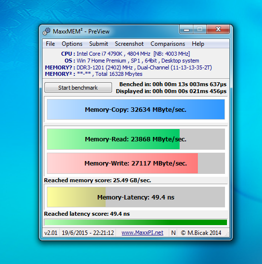The height and width of the screenshot is (264, 262).
Task: Click the Memory-Latency 49.4 ns bar
Action: (136, 197)
